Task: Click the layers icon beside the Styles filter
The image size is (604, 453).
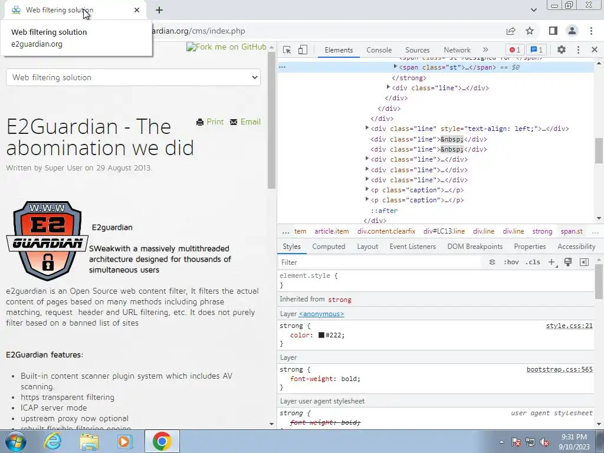Action: pos(492,262)
